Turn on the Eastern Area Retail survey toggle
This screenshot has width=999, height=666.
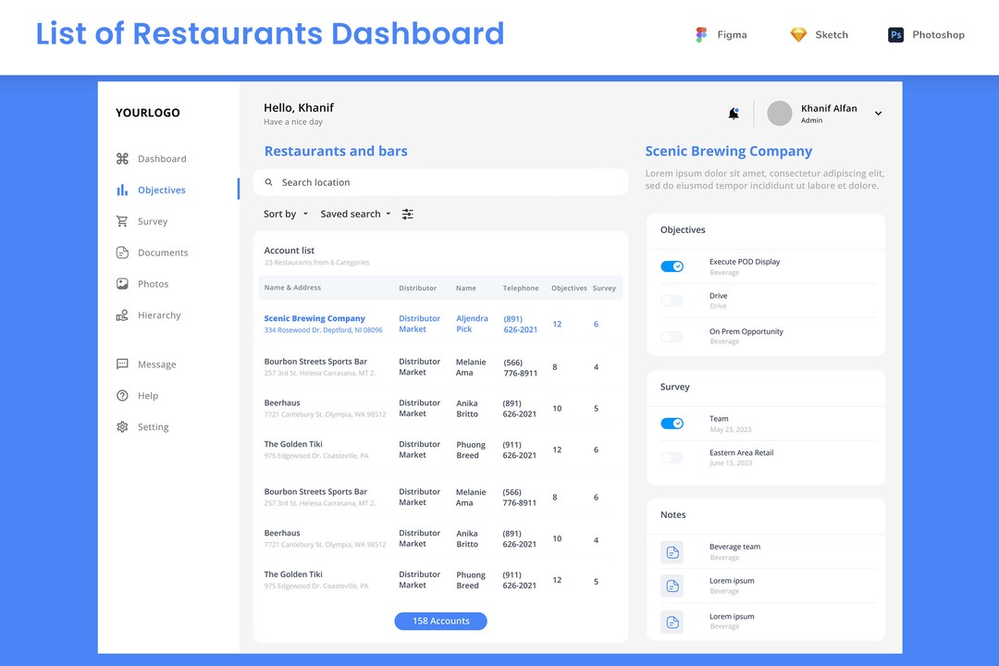point(672,458)
